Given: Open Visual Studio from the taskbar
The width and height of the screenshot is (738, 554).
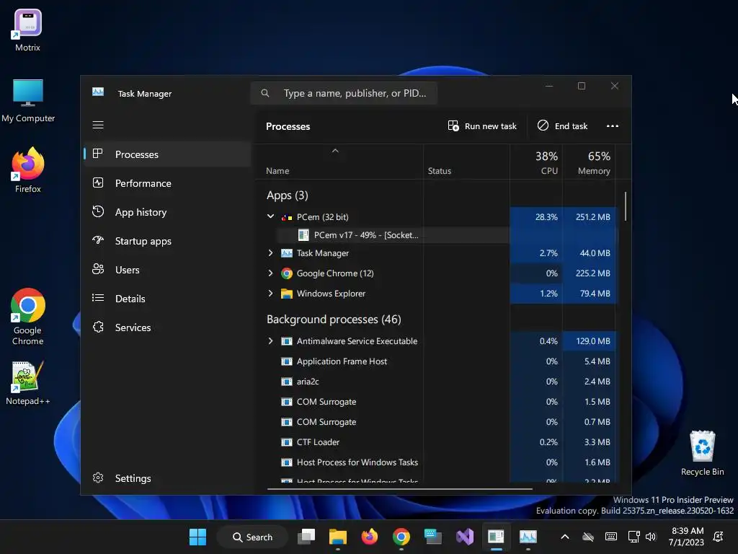Looking at the screenshot, I should pyautogui.click(x=465, y=537).
